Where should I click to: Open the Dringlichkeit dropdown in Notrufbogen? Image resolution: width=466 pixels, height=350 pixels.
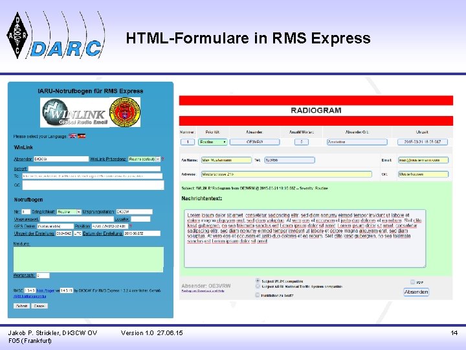[x=69, y=211]
